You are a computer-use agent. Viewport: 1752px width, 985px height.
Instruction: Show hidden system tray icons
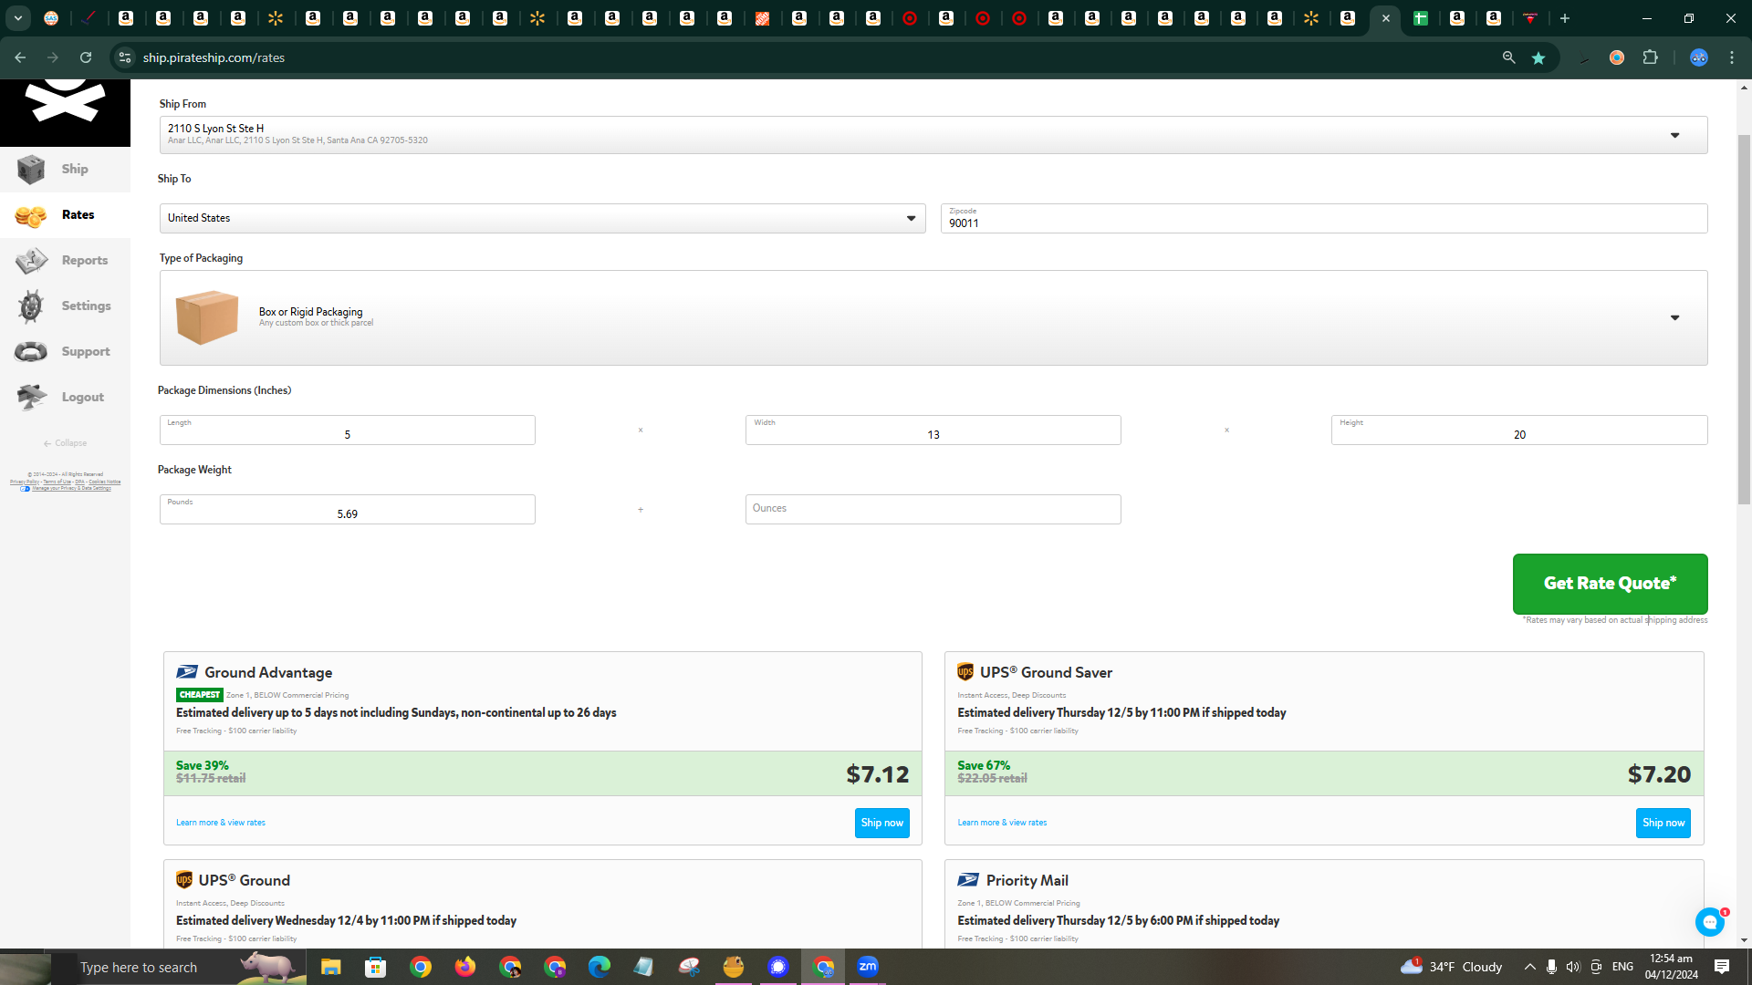click(x=1529, y=967)
